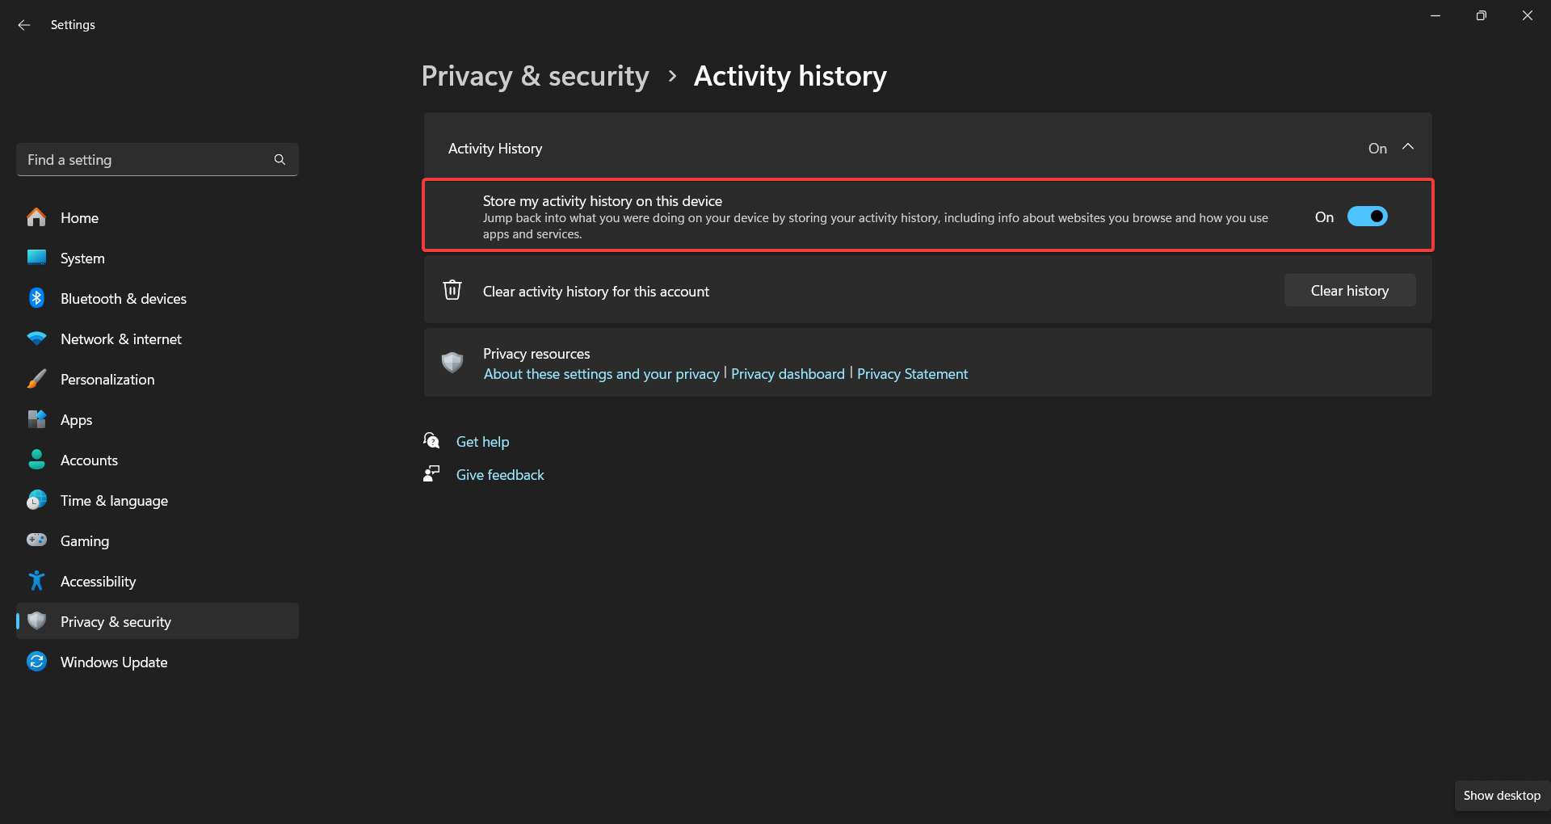Click the back arrow icon
1551x824 pixels.
coord(24,25)
